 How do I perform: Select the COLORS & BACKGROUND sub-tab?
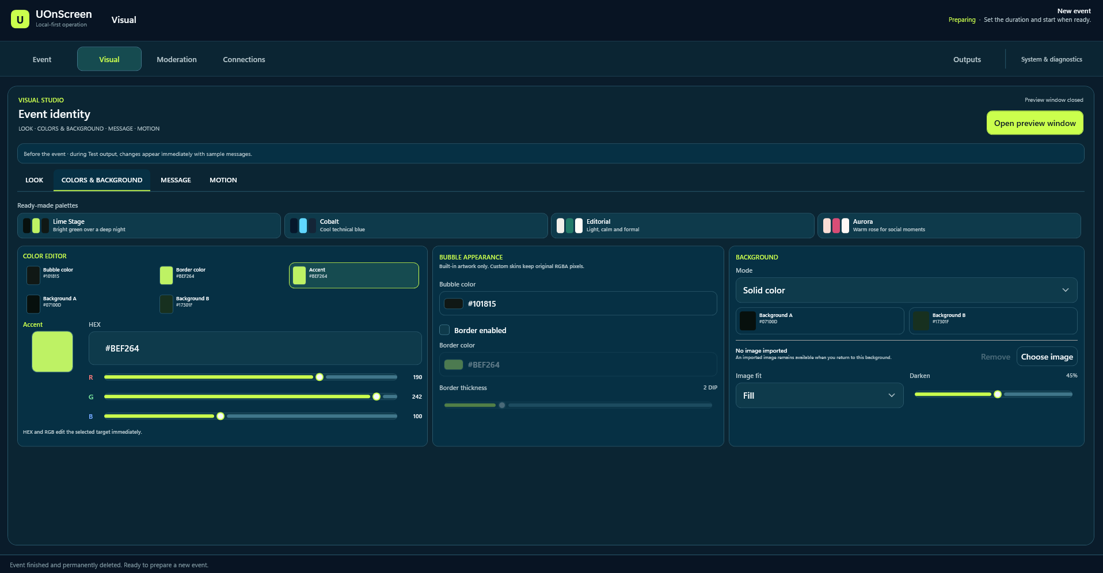(x=102, y=180)
